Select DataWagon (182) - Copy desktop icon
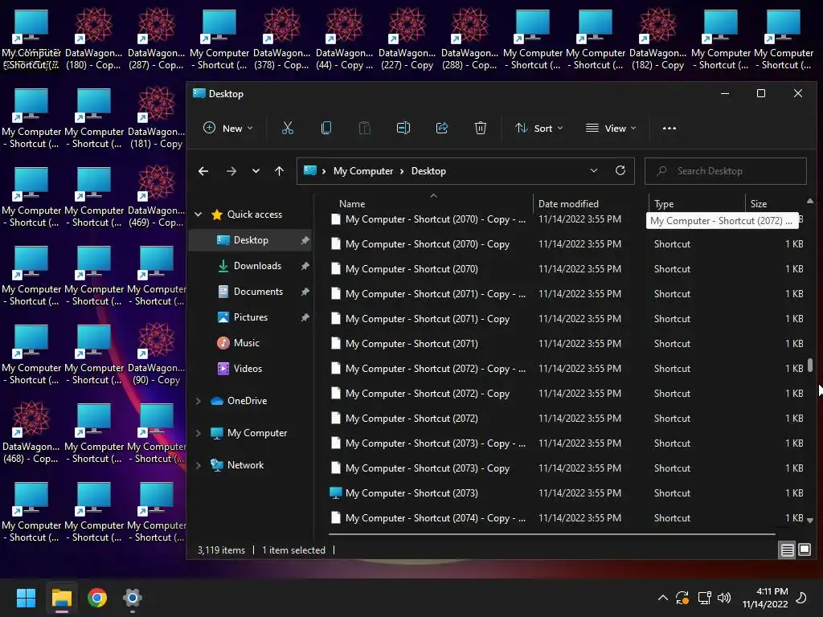Screen dimensions: 823x617 click(657, 39)
